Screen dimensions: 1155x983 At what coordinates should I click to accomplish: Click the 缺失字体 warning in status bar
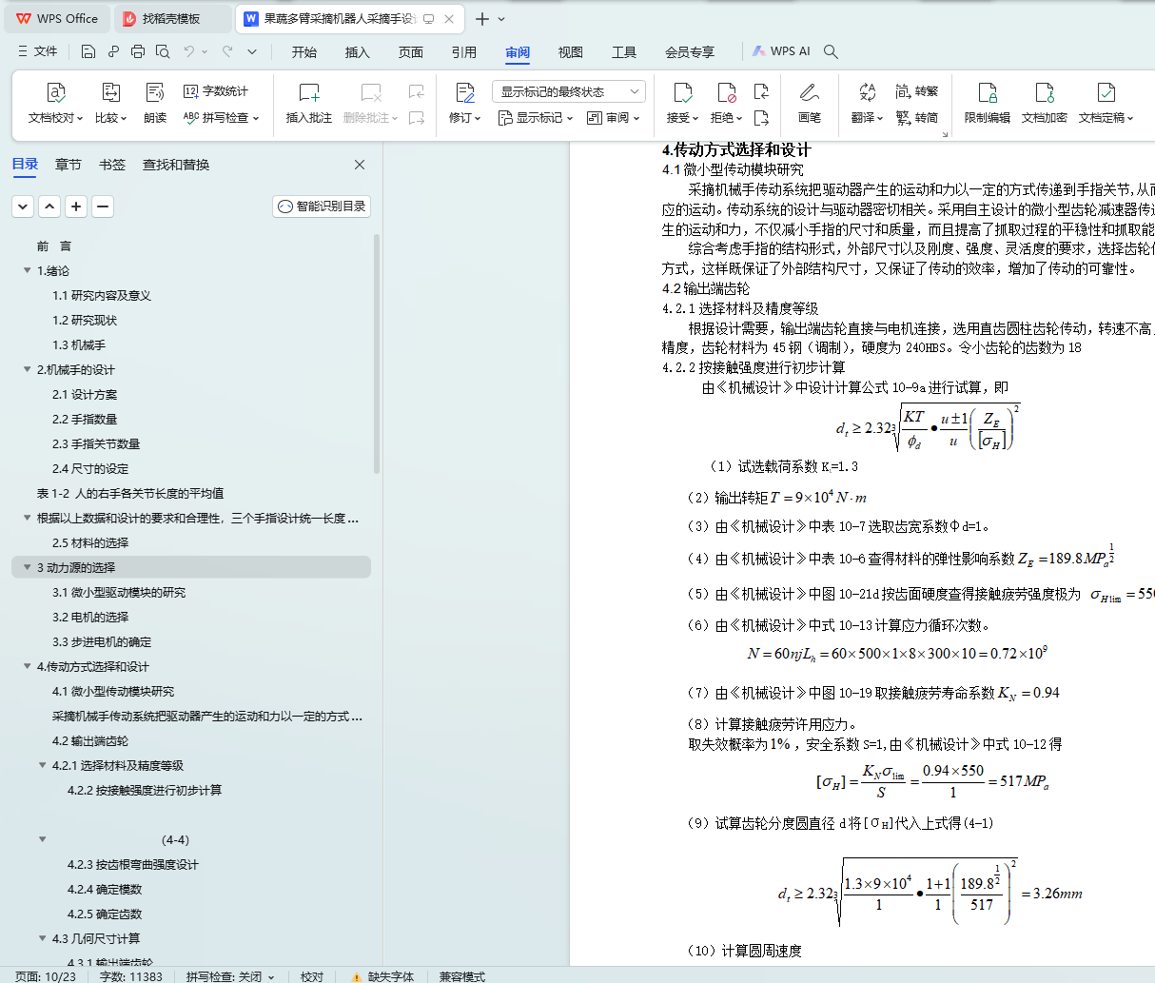(382, 976)
